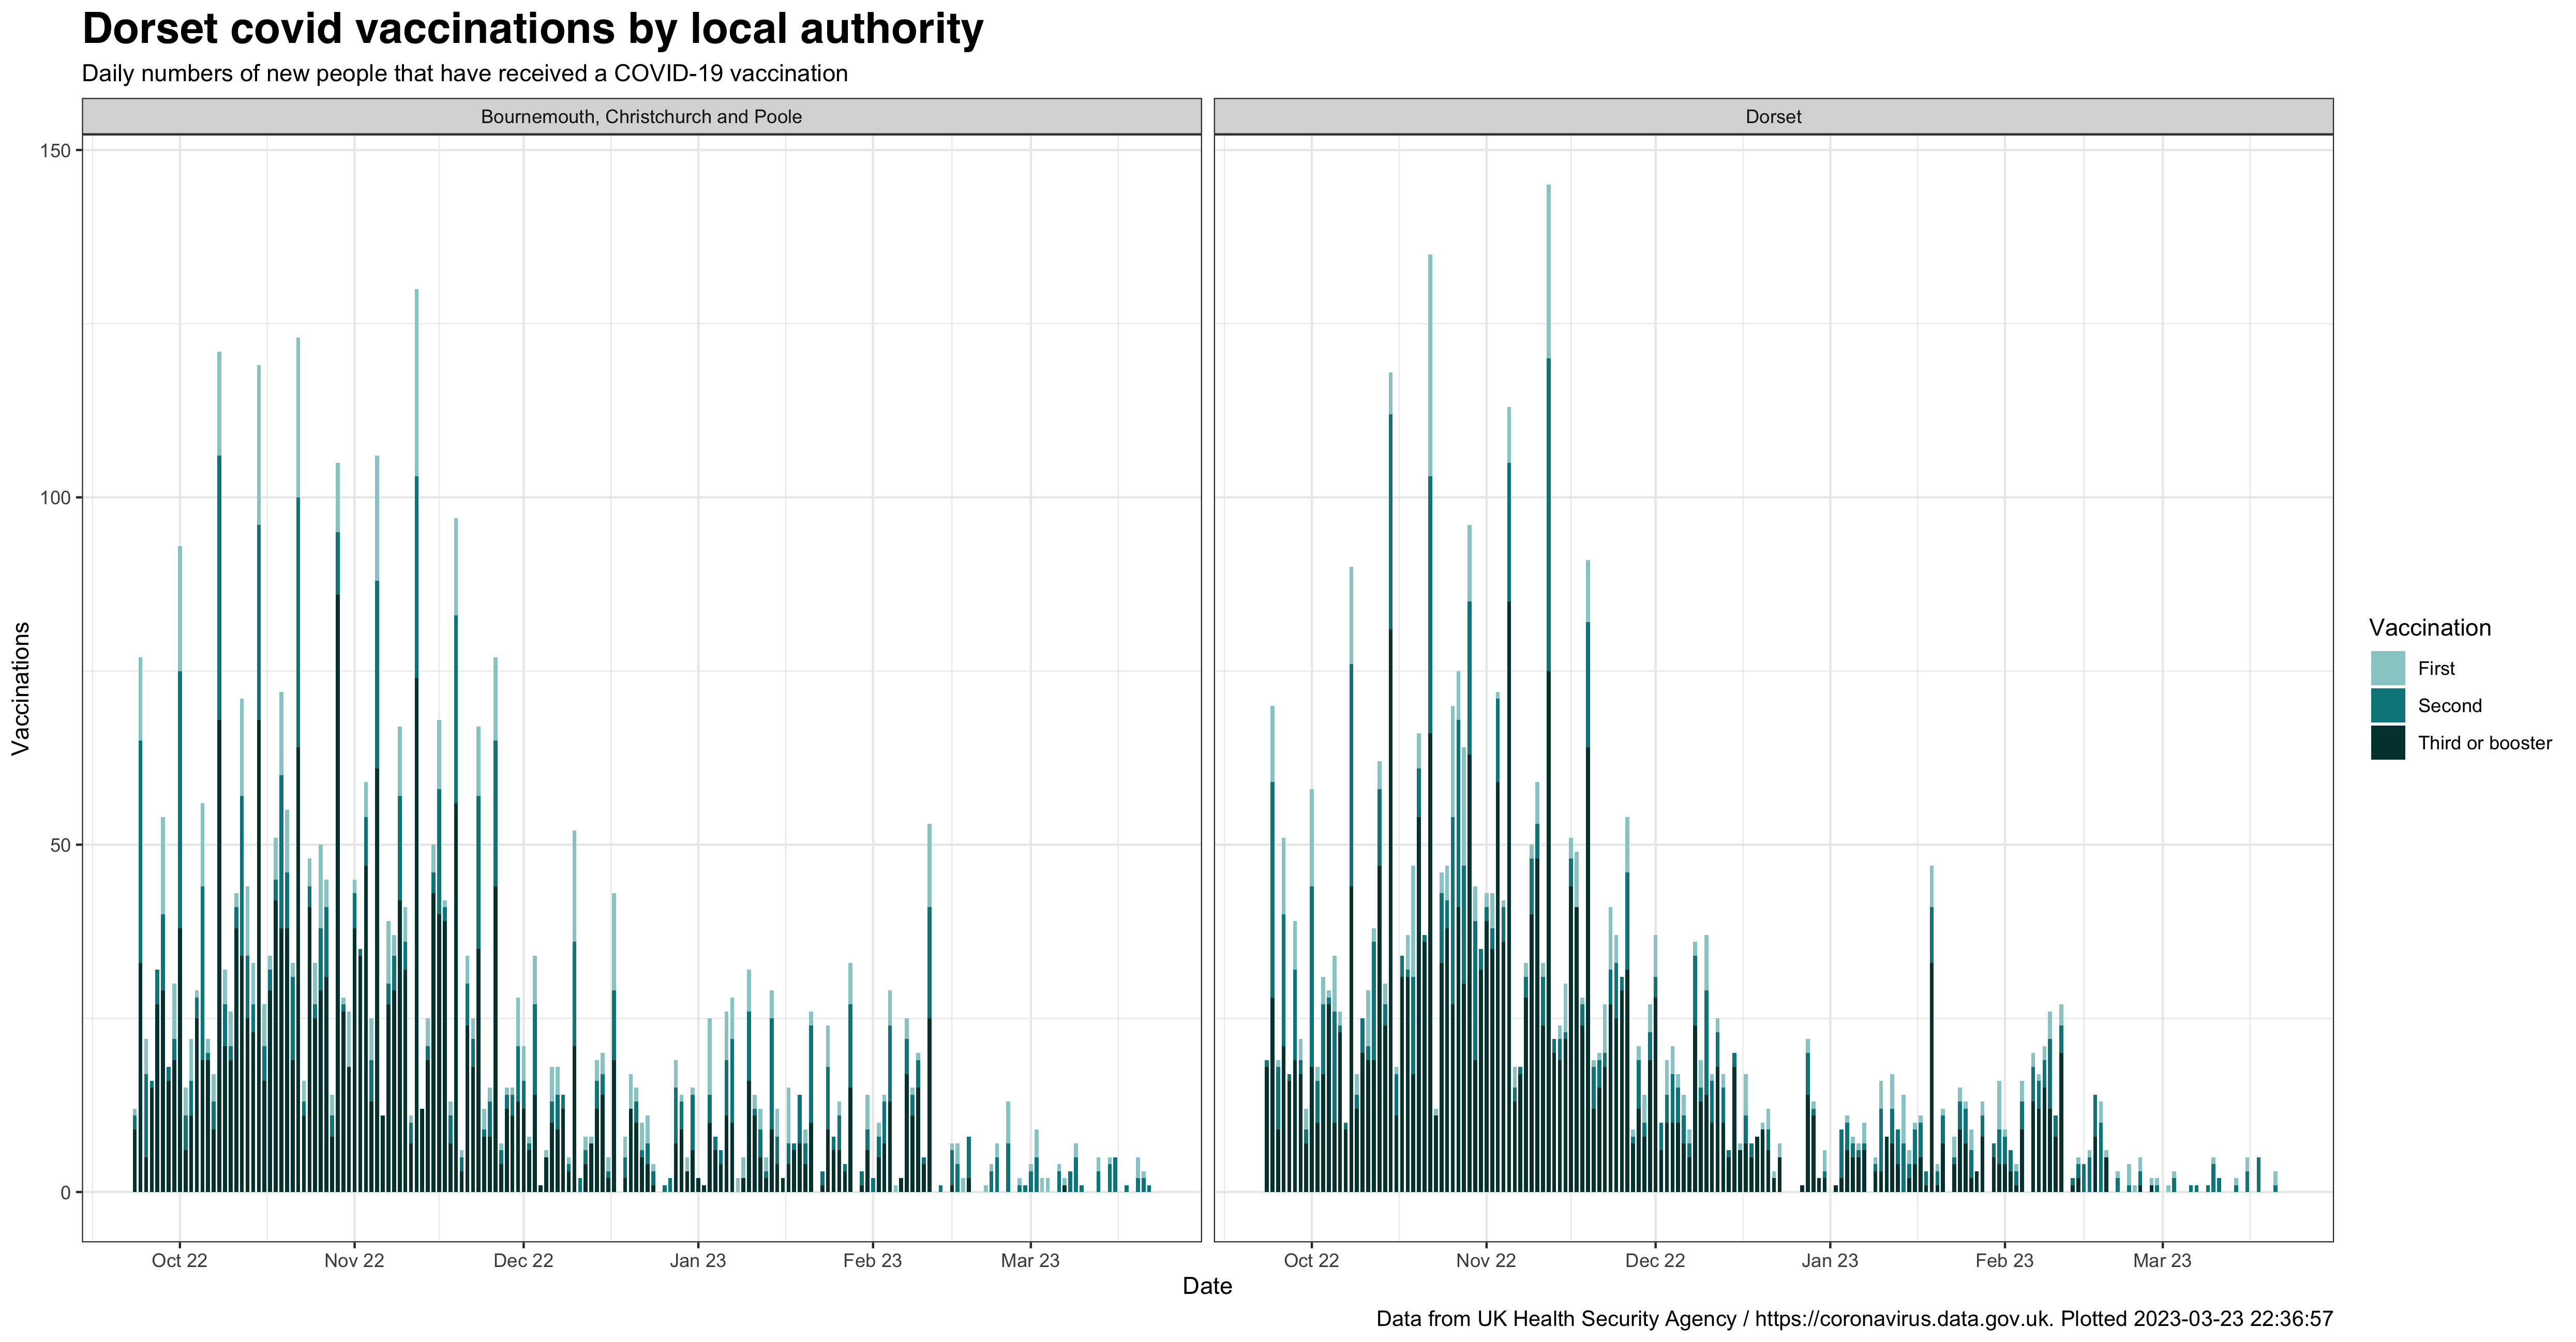Select the Dorset panel header

(x=1772, y=117)
